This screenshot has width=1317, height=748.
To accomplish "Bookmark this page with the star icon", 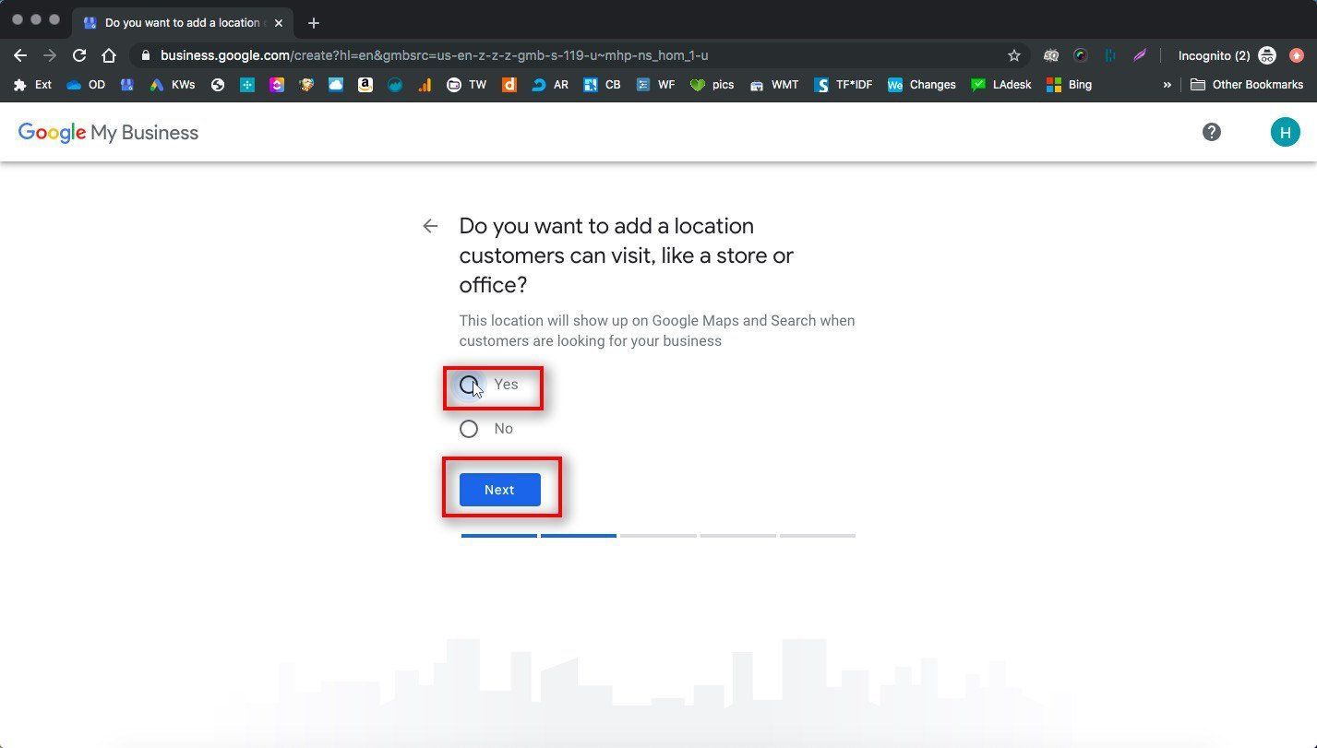I will click(1014, 55).
